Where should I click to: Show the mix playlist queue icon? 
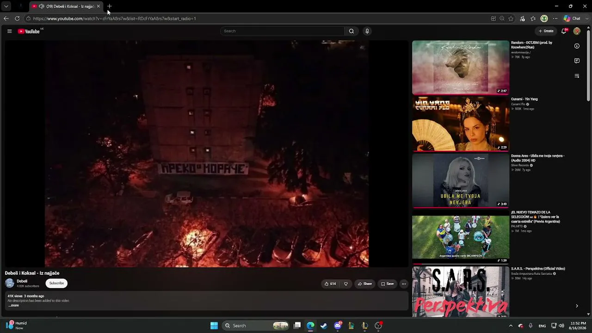coord(577,75)
